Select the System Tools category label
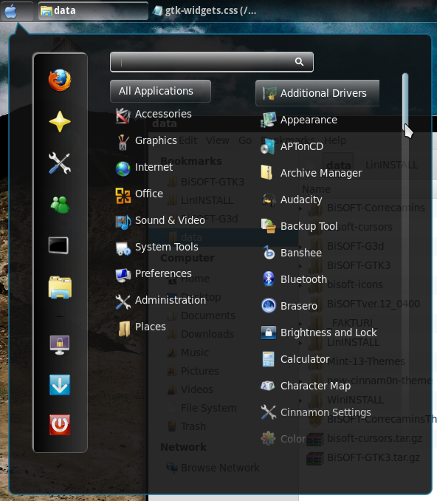Viewport: 437px width, 501px height. click(167, 247)
